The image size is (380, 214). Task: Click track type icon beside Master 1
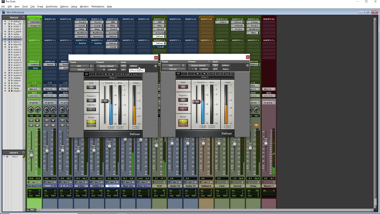coord(12,91)
